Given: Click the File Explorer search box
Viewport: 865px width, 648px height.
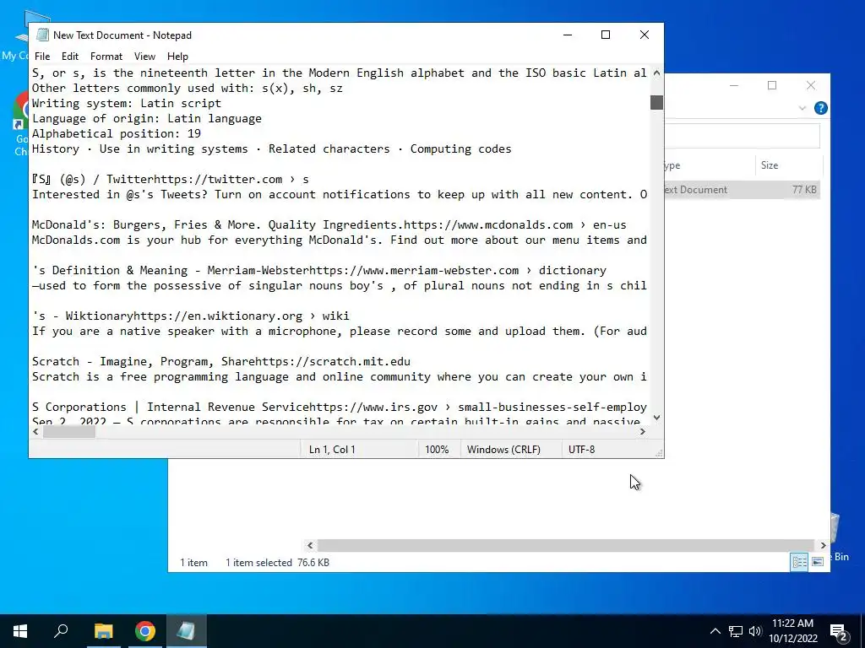Looking at the screenshot, I should 742,136.
